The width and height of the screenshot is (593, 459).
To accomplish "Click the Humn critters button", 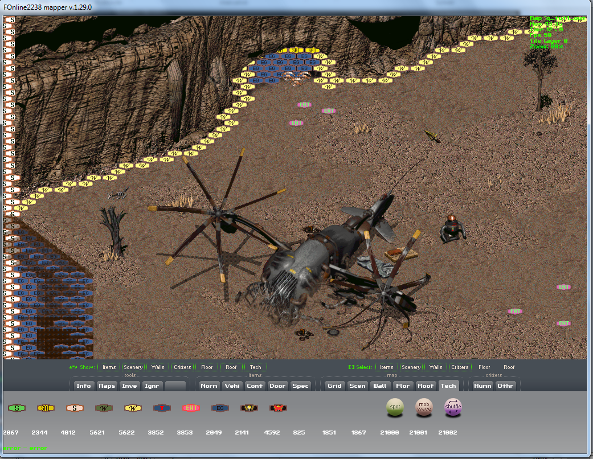I will 482,386.
